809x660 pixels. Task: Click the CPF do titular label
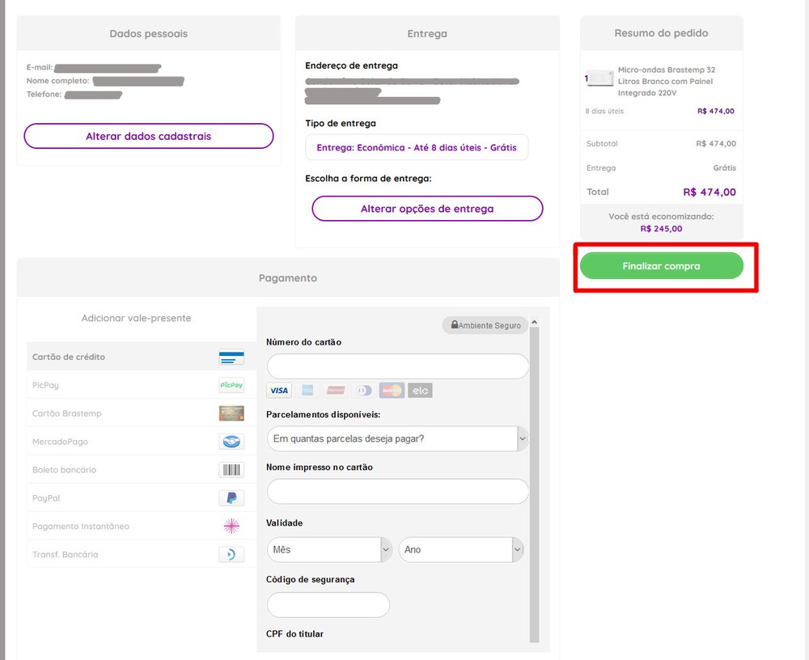click(x=294, y=633)
